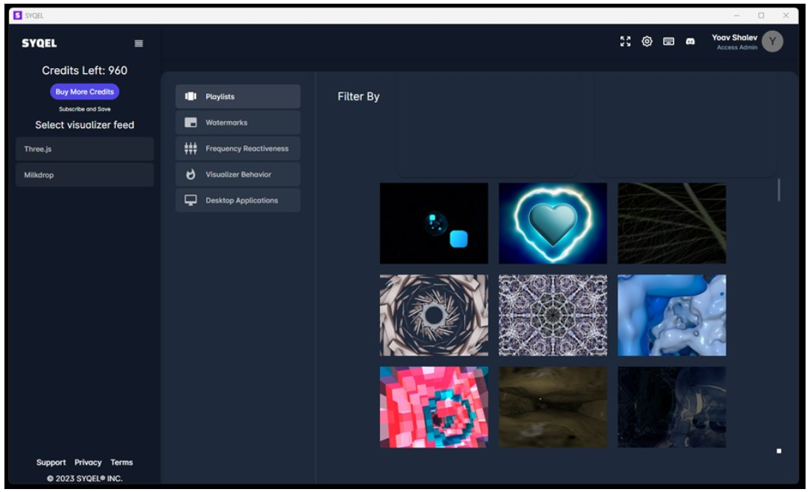
Task: Select the beige spiral tunnel thumbnail
Action: pyautogui.click(x=434, y=315)
